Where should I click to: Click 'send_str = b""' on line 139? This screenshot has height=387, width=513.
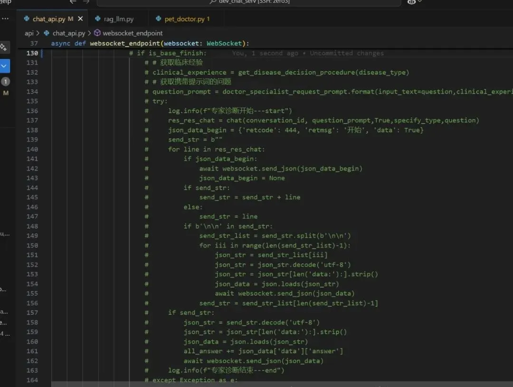(195, 139)
